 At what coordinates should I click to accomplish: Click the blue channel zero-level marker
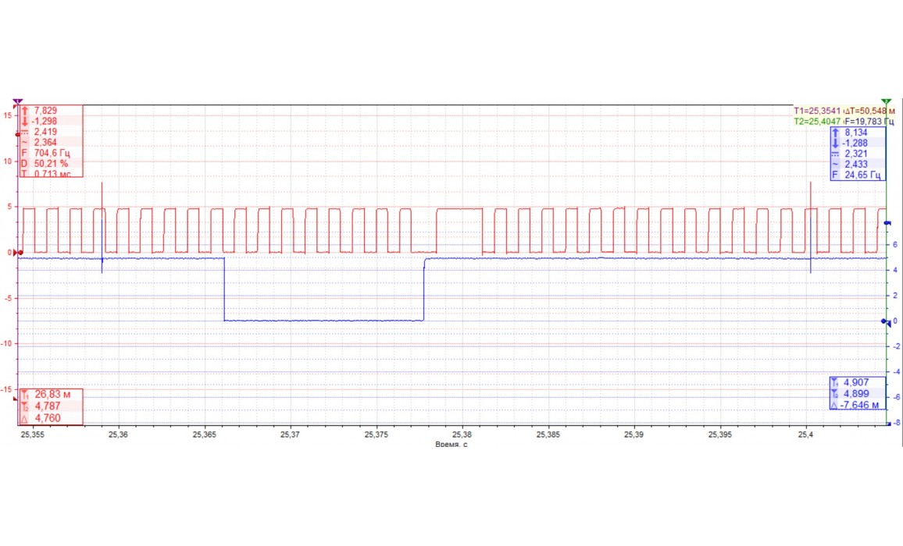point(886,321)
